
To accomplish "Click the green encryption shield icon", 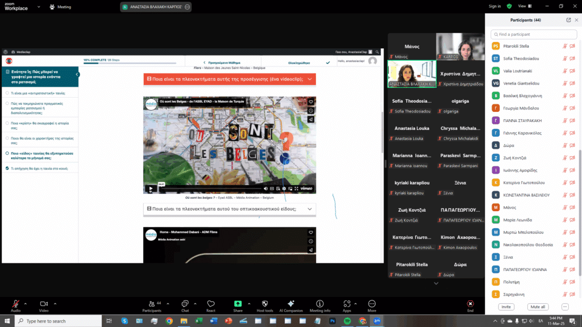I will point(509,6).
